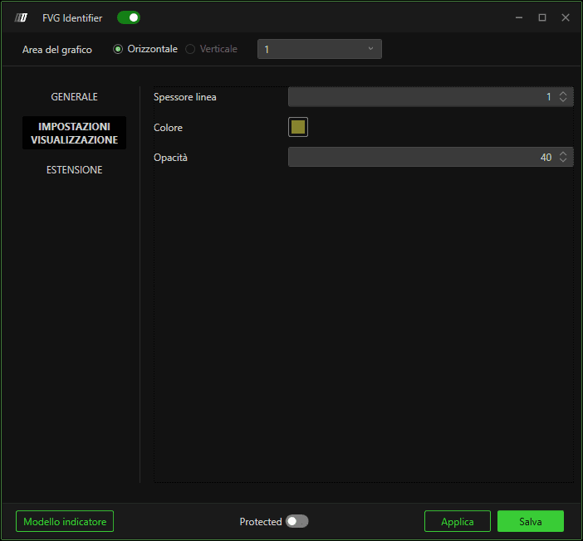583x541 pixels.
Task: Toggle the FVG Identifier enable switch
Action: pyautogui.click(x=129, y=17)
